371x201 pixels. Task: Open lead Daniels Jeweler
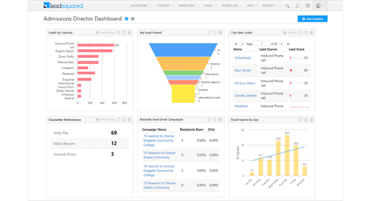[x=245, y=96]
